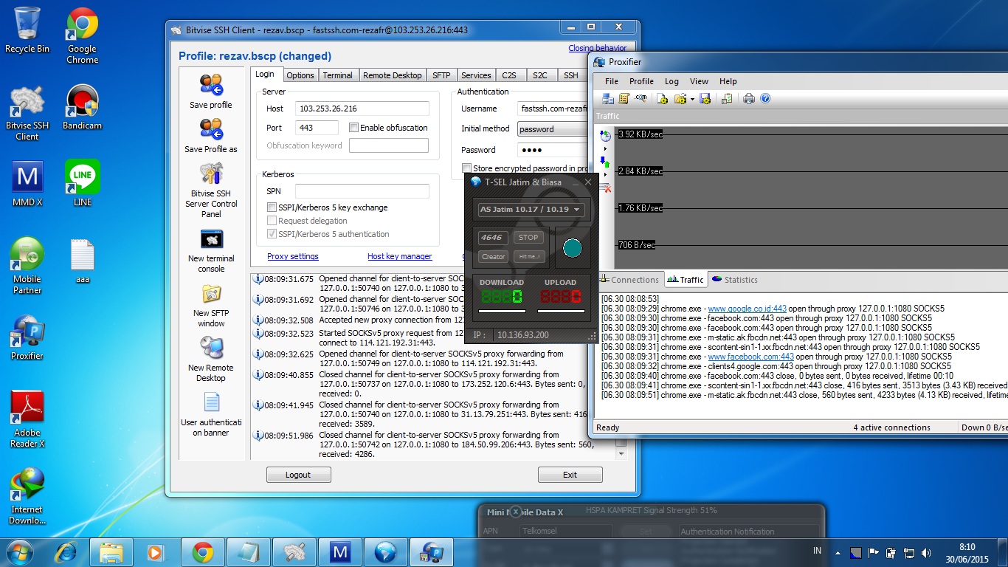The image size is (1008, 567).
Task: Open LINE desktop shortcut
Action: tap(83, 185)
